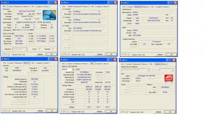Open the Processor #1 selection dropdown
The width and height of the screenshot is (205, 128).
26,49
